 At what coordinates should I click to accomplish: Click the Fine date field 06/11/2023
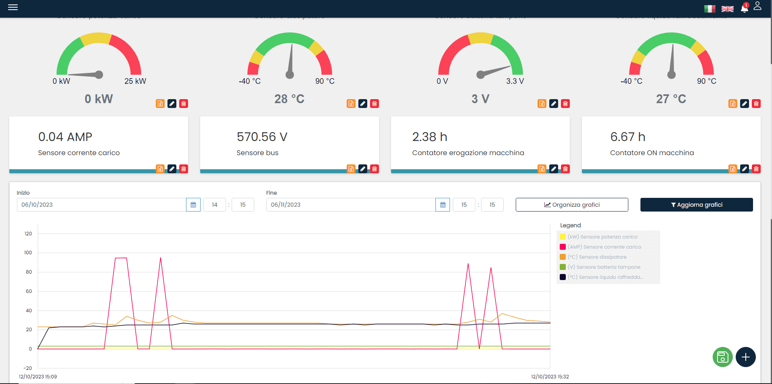point(351,205)
